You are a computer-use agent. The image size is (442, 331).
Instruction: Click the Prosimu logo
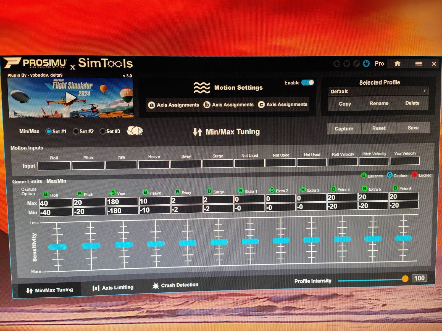[35, 63]
